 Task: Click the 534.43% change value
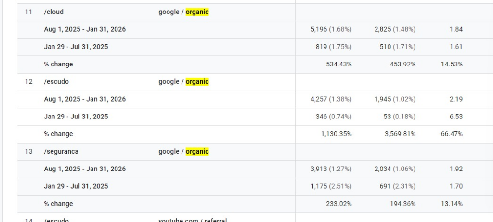(x=339, y=65)
